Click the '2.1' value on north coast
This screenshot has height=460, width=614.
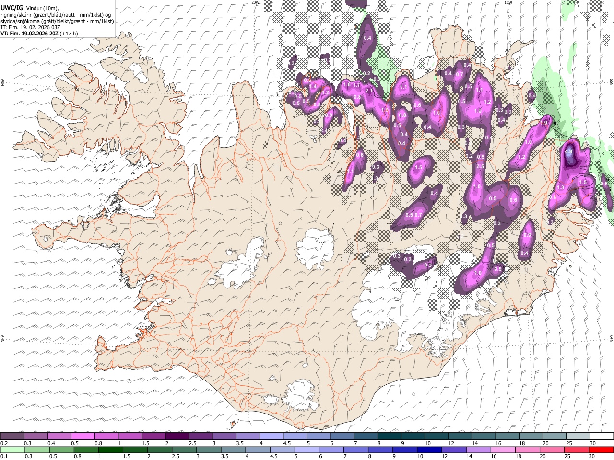click(369, 91)
